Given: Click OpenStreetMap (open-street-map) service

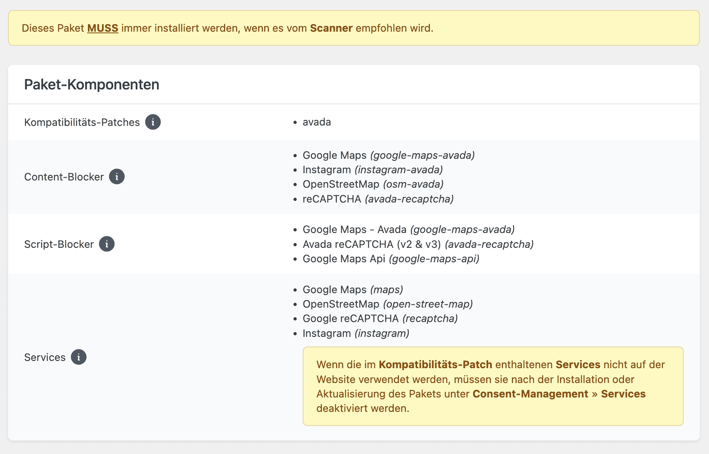Looking at the screenshot, I should [388, 304].
